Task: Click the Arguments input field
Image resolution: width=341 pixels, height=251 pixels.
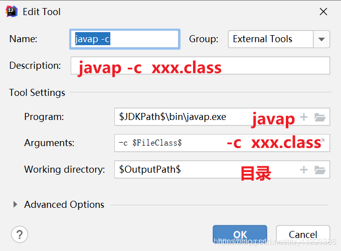Action: coord(222,143)
